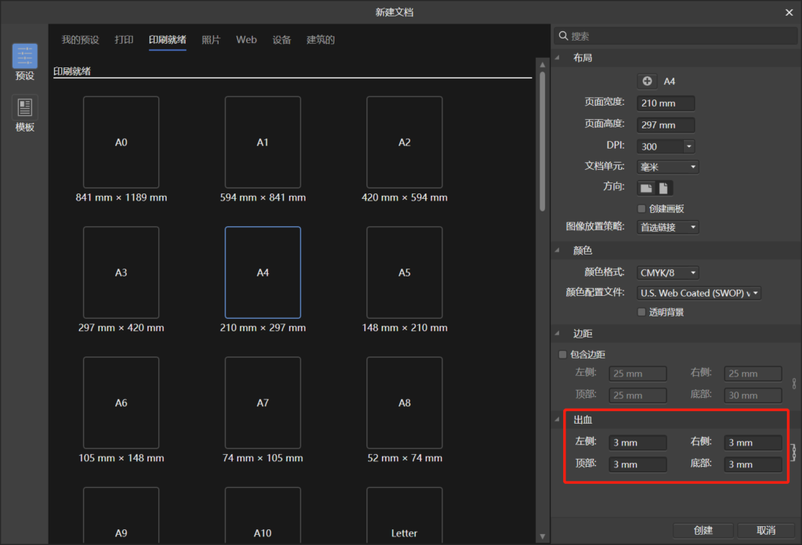Viewport: 802px width, 545px height.
Task: Switch to the Web tab
Action: [x=246, y=40]
